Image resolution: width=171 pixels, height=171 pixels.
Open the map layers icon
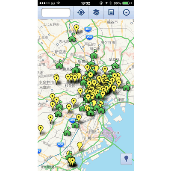pos(96,12)
